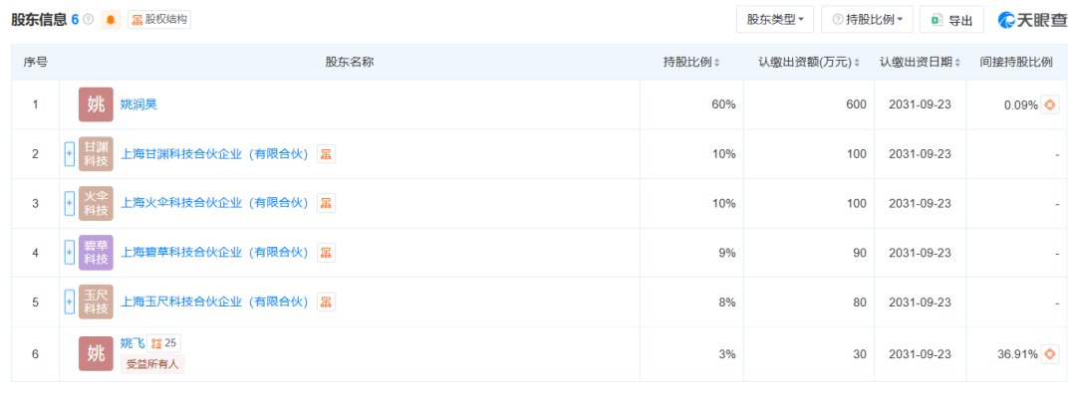This screenshot has height=400, width=1076.
Task: Click the help icon beside 股东信息
Action: 88,20
